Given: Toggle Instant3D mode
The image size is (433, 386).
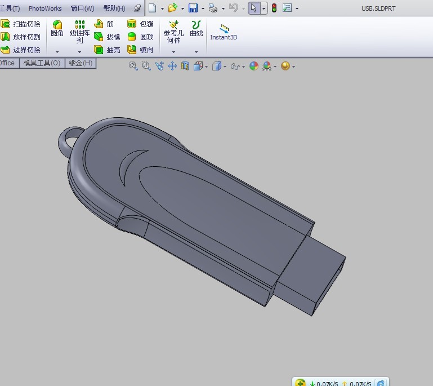Looking at the screenshot, I should pos(224,32).
